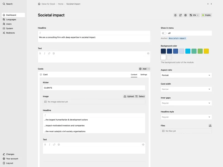Click the Public status toggle

[207, 15]
